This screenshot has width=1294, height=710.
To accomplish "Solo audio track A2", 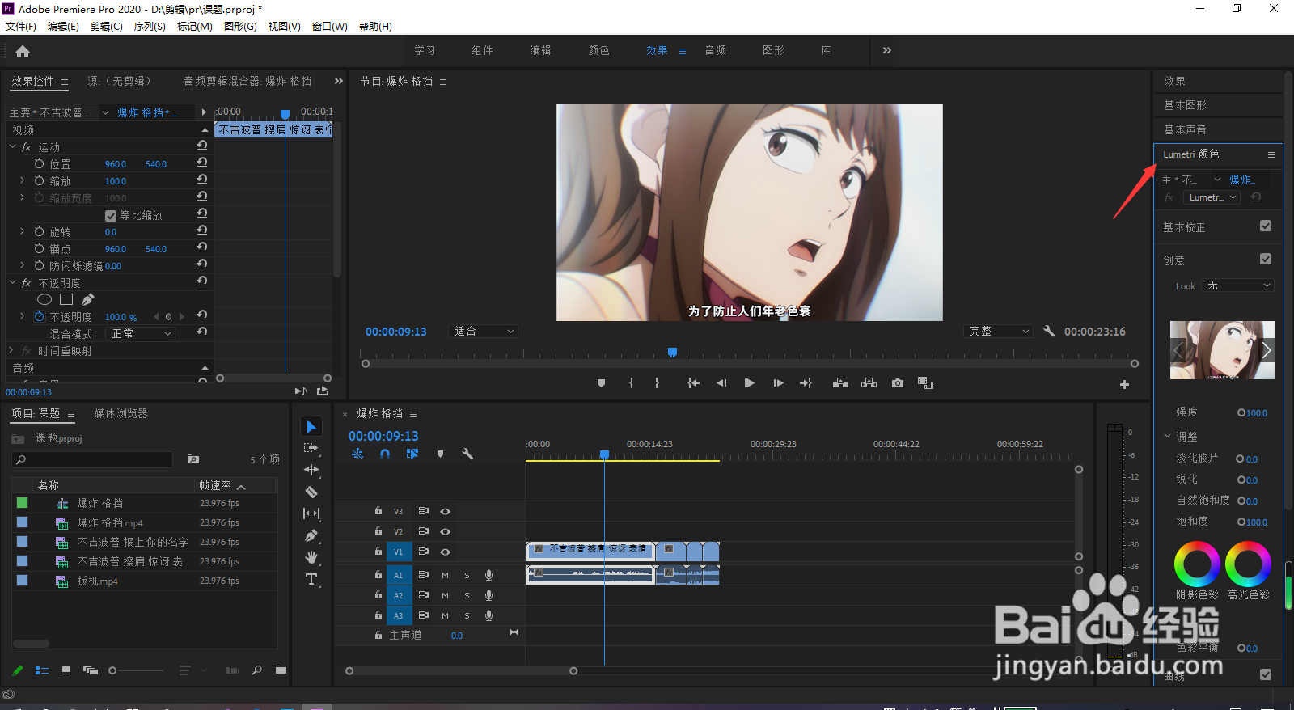I will [x=467, y=595].
